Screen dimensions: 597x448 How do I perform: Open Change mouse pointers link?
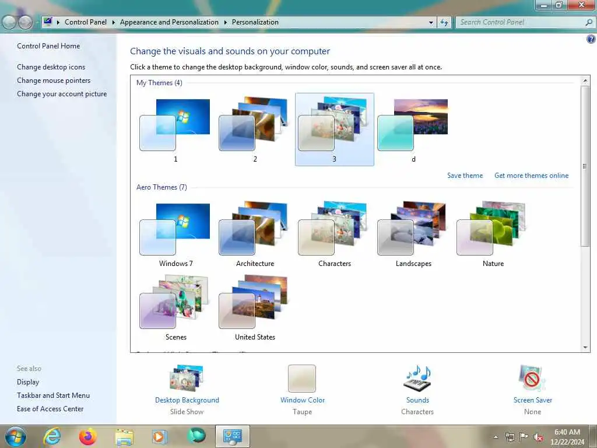54,80
